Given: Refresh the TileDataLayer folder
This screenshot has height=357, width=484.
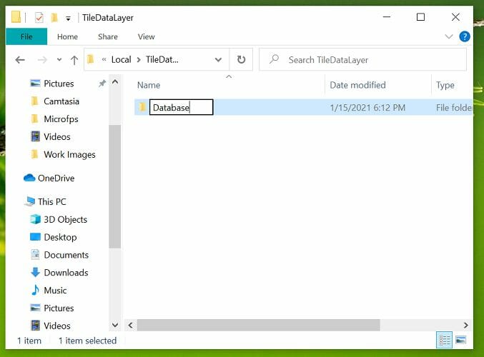Looking at the screenshot, I should pyautogui.click(x=241, y=59).
